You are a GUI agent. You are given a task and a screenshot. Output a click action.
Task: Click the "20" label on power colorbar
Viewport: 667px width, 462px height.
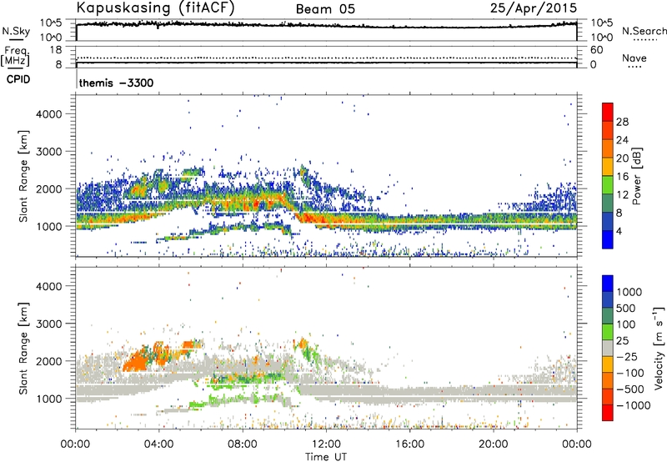coord(622,158)
